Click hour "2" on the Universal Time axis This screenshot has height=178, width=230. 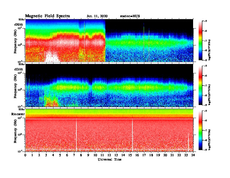point(39,155)
